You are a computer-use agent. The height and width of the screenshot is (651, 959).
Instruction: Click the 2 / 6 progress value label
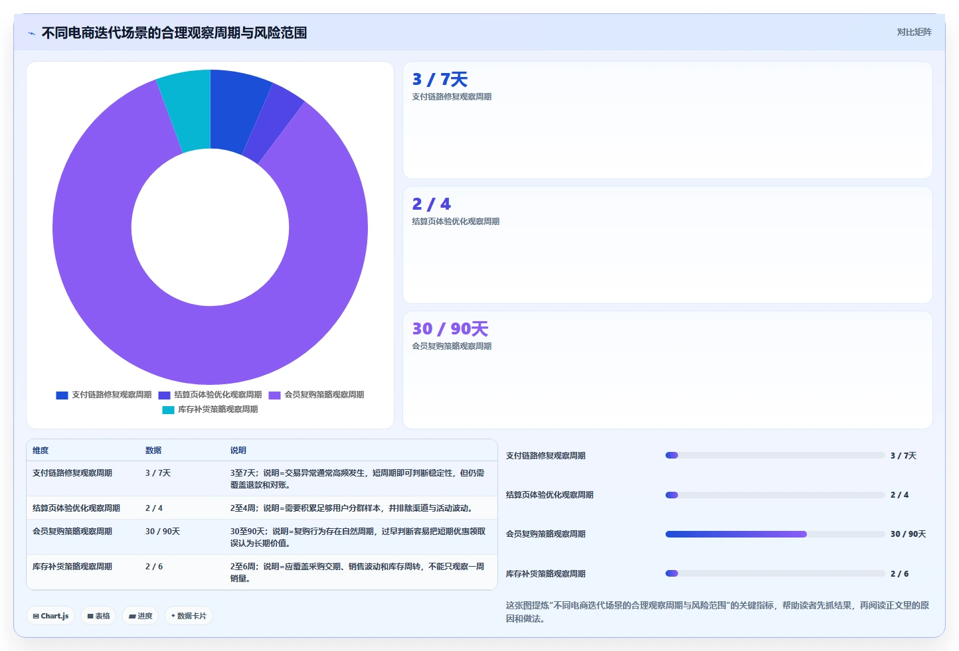click(x=899, y=574)
